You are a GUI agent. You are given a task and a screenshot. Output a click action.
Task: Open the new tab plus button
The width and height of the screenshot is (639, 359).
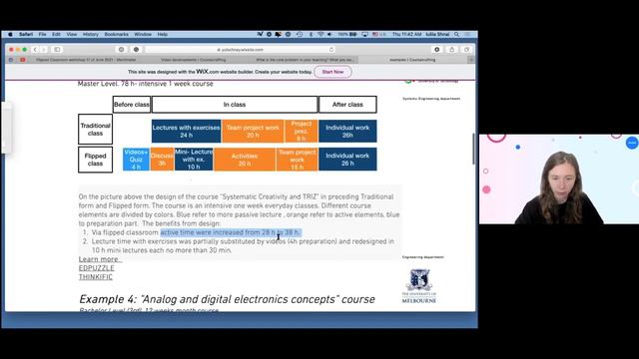click(471, 60)
